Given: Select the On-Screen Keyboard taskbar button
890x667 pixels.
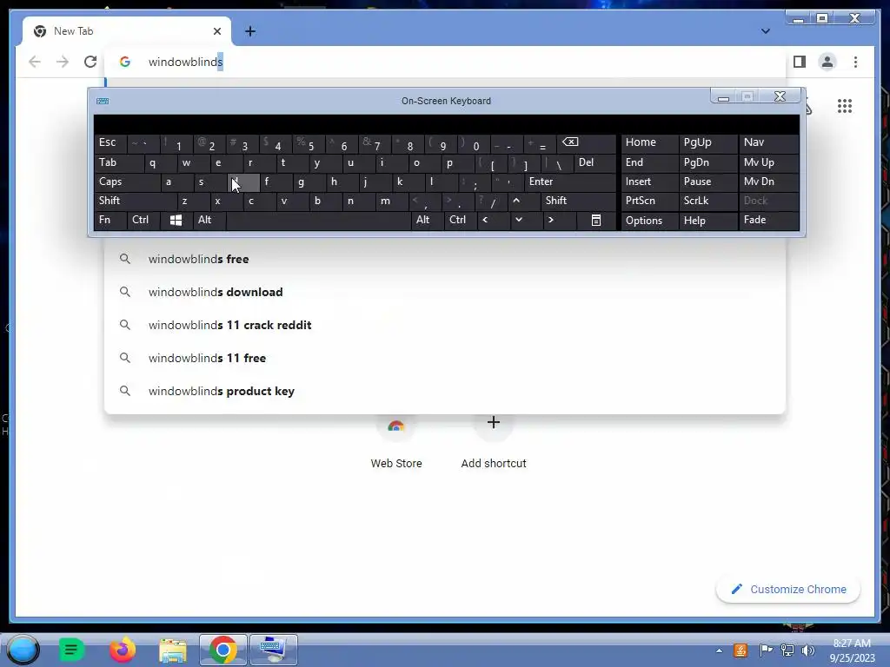Looking at the screenshot, I should pyautogui.click(x=274, y=650).
